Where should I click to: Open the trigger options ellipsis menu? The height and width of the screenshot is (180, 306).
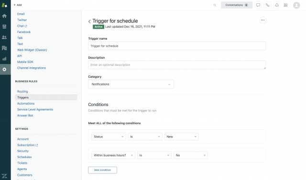[x=262, y=20]
